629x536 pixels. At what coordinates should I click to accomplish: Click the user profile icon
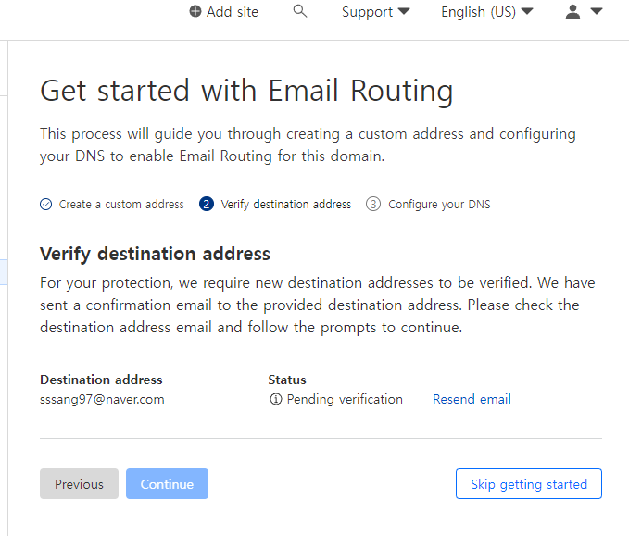coord(573,11)
